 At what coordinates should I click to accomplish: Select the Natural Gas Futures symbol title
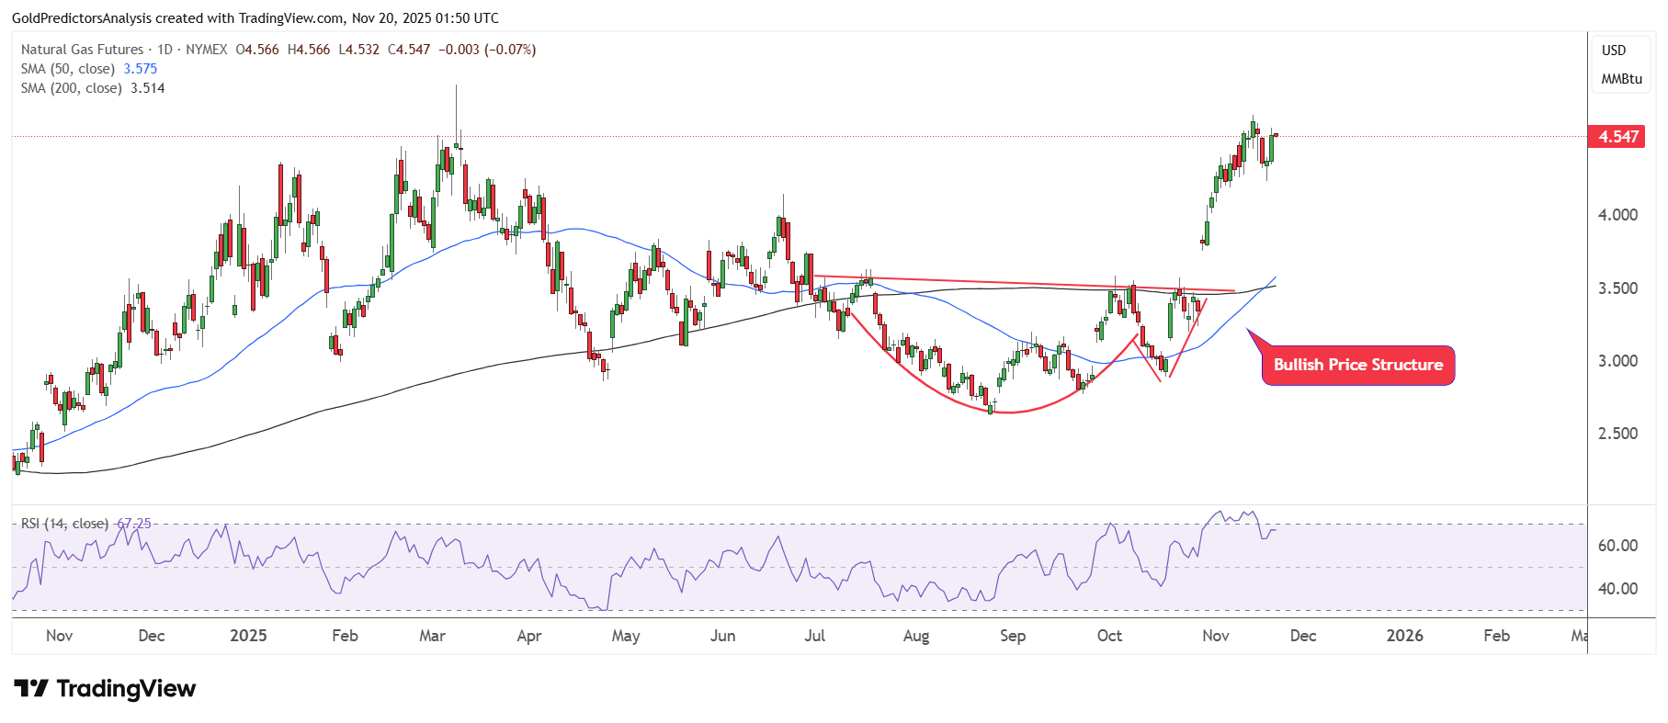[x=82, y=50]
